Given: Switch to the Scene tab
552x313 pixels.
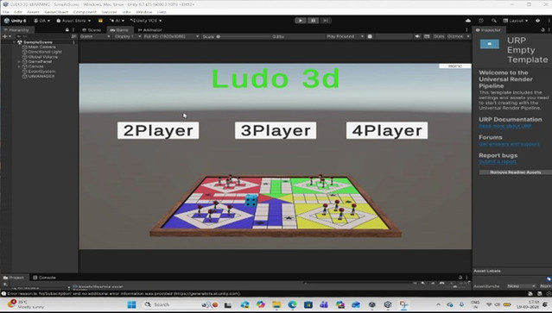Looking at the screenshot, I should pyautogui.click(x=92, y=30).
